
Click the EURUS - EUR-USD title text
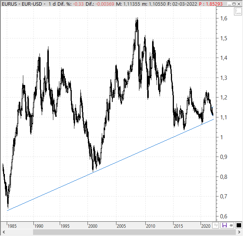click(x=22, y=4)
